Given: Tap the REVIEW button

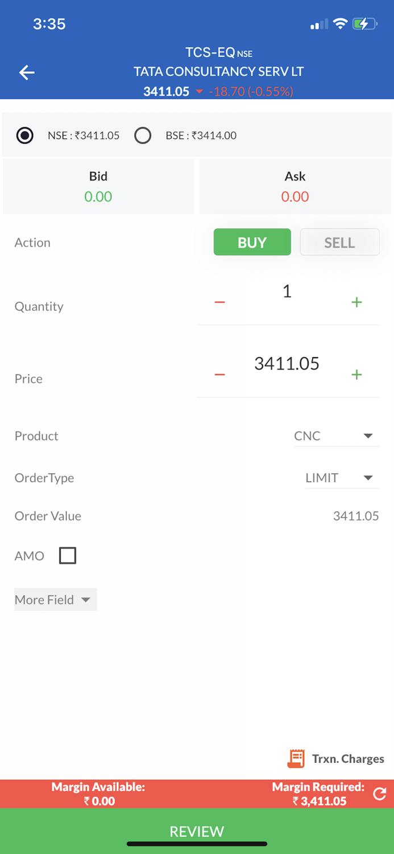Looking at the screenshot, I should click(x=197, y=831).
